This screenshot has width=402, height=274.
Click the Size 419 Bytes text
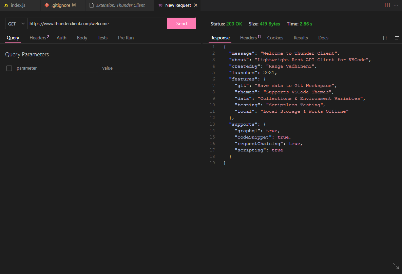coord(264,24)
